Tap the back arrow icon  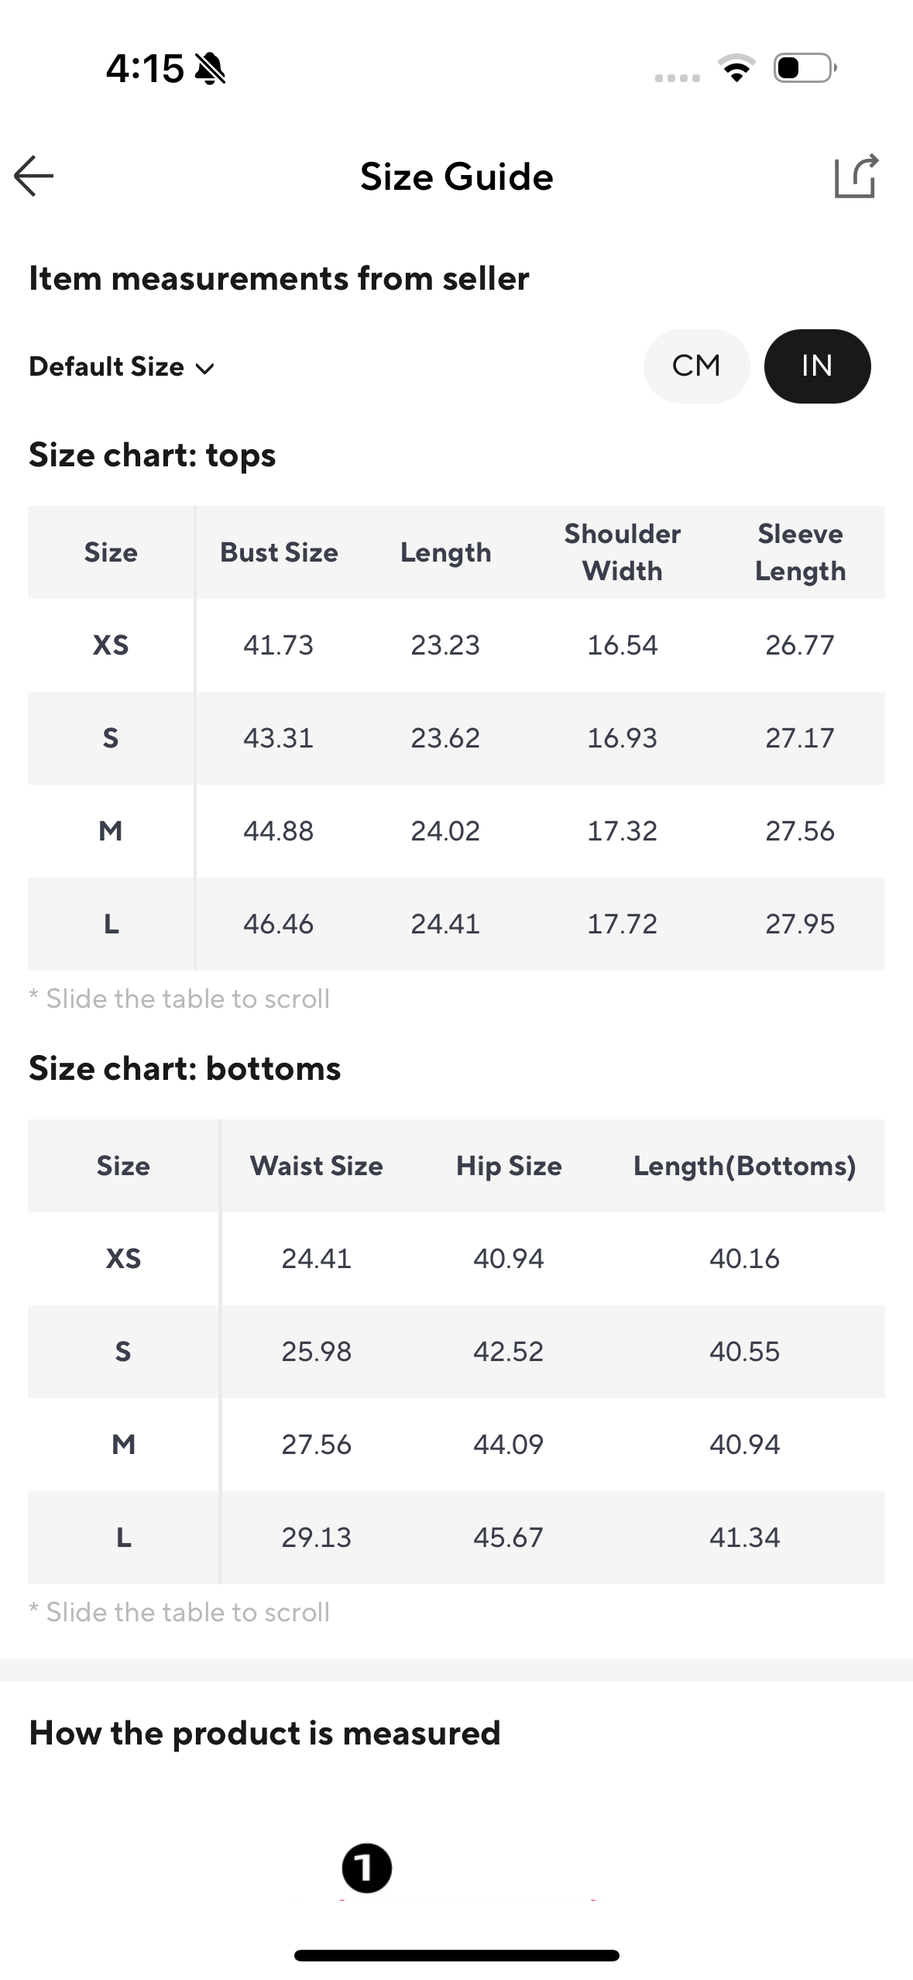click(x=34, y=176)
